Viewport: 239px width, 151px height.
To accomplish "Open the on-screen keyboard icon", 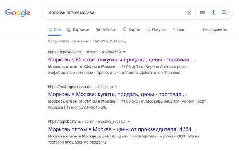I will click(202, 13).
